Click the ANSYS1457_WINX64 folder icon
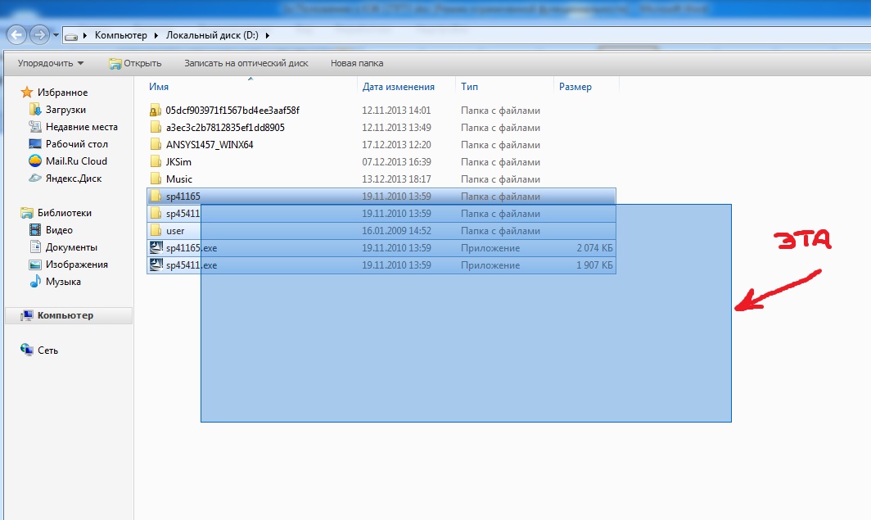 click(156, 144)
